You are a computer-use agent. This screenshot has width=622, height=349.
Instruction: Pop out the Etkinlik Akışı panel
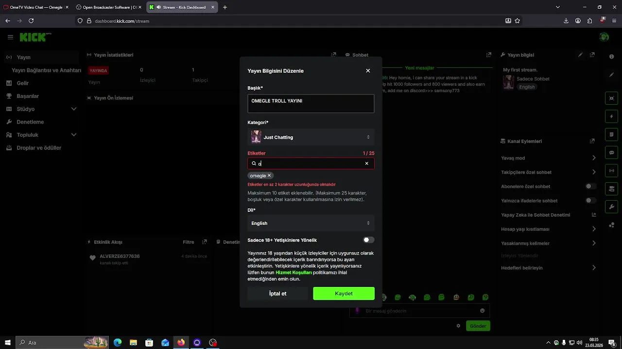point(204,242)
